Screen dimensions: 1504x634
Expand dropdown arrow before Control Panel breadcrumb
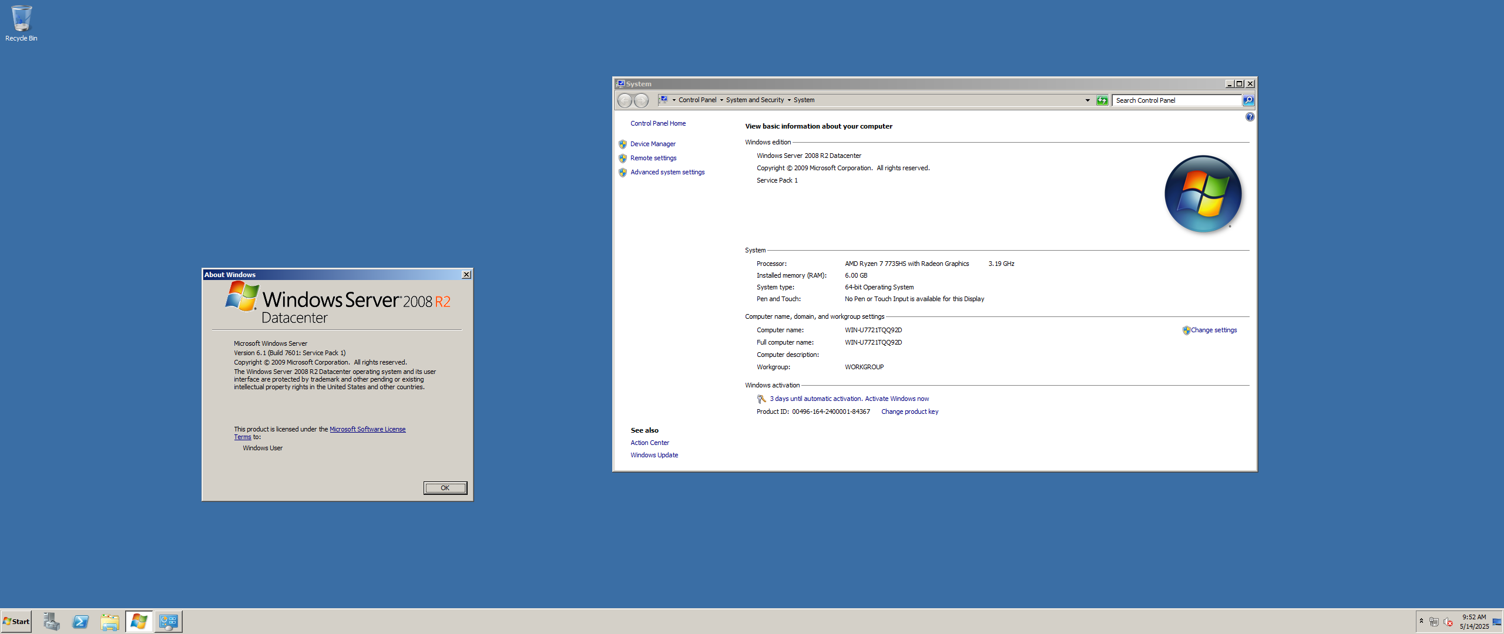click(x=674, y=100)
